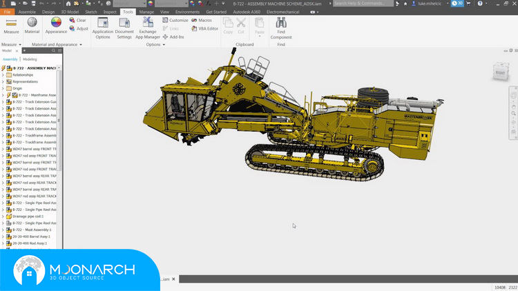Open the Environments ribbon tab

tap(187, 12)
